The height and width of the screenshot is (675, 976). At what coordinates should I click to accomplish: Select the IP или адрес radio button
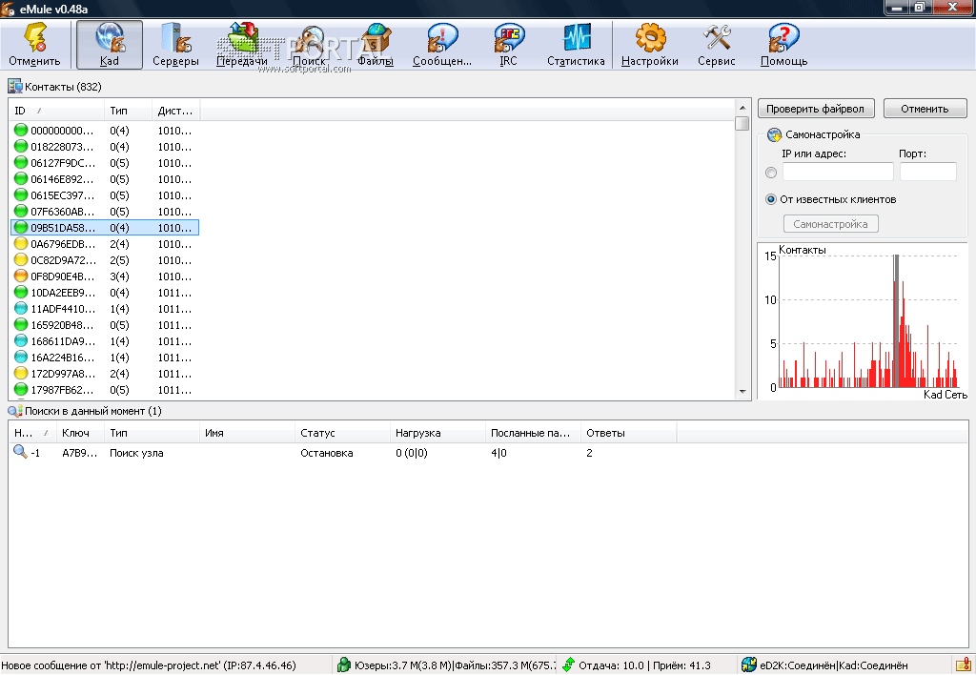(770, 173)
